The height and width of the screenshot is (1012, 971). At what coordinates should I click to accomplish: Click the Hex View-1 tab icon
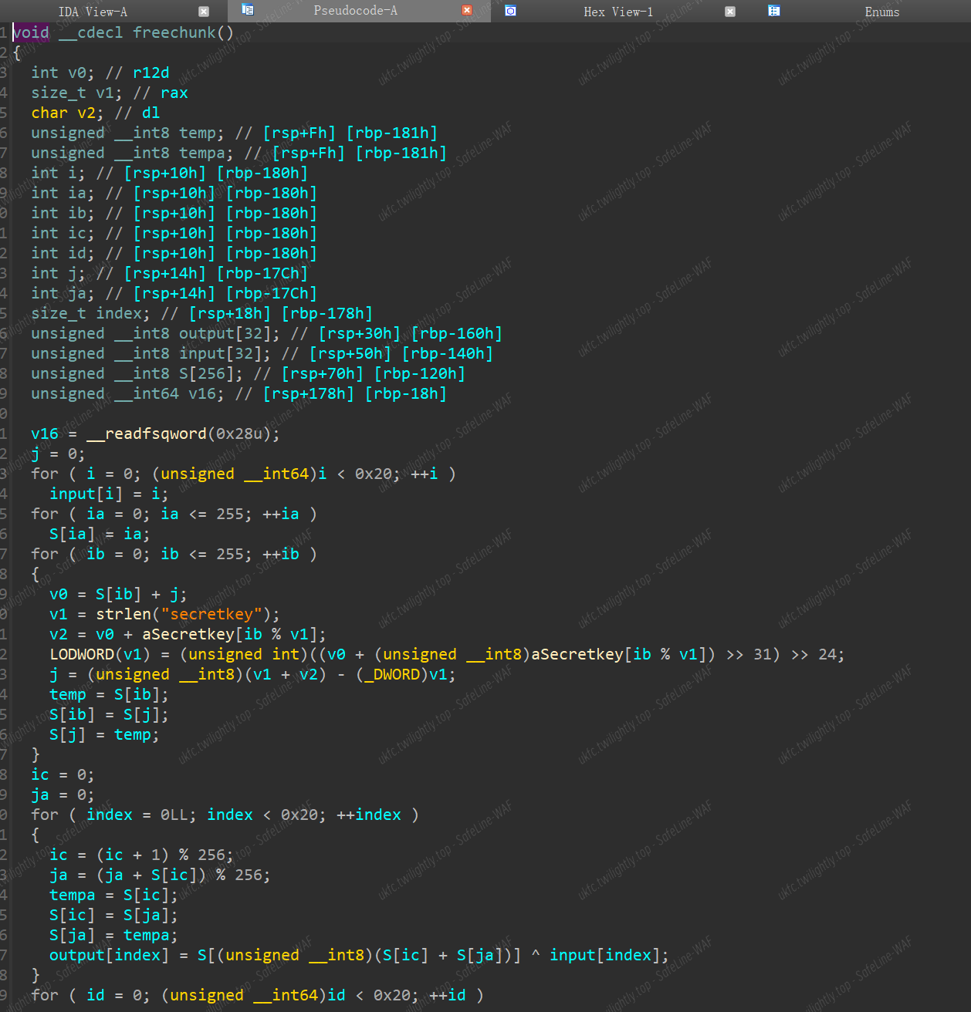[510, 11]
